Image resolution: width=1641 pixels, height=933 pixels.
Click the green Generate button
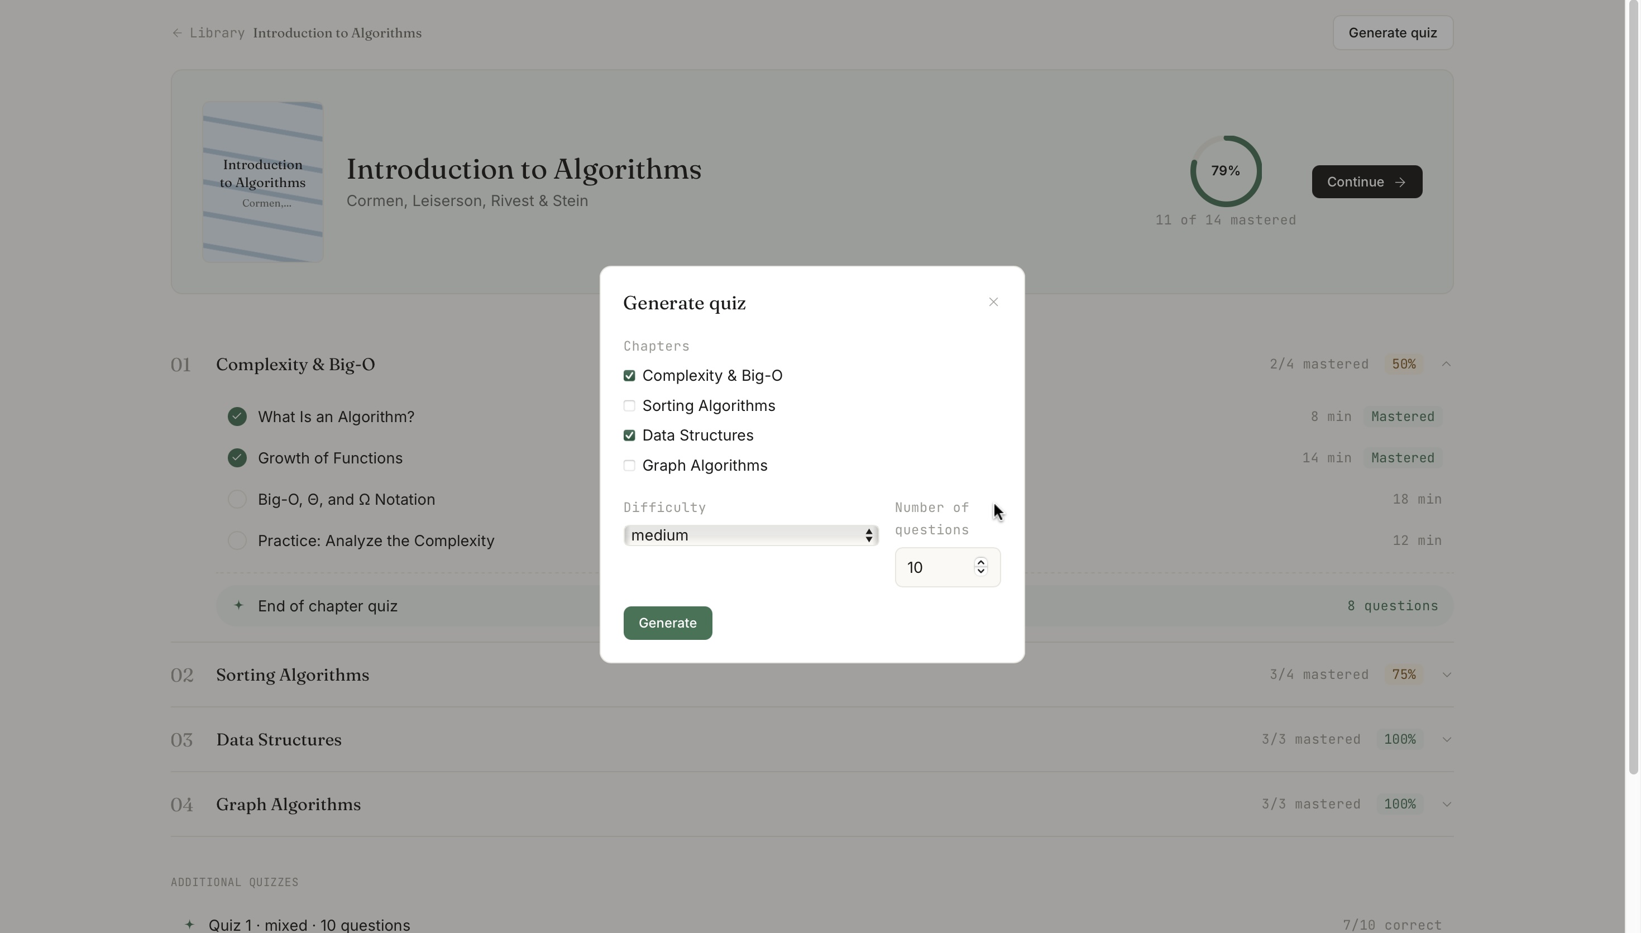[x=668, y=623]
